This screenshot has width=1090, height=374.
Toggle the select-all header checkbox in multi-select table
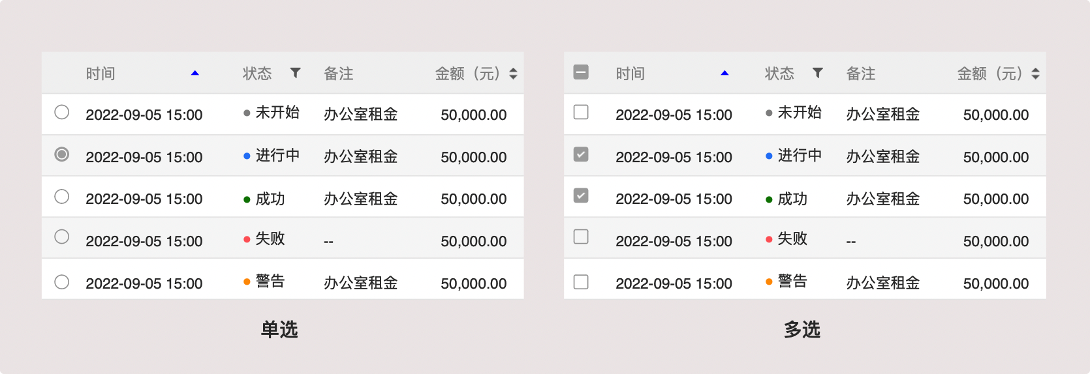581,72
